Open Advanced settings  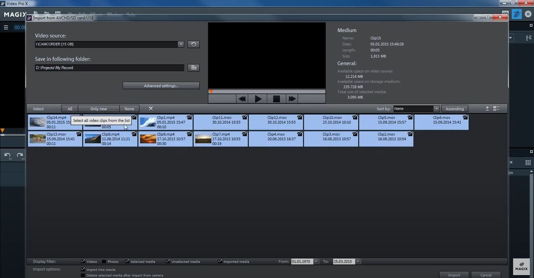[161, 86]
